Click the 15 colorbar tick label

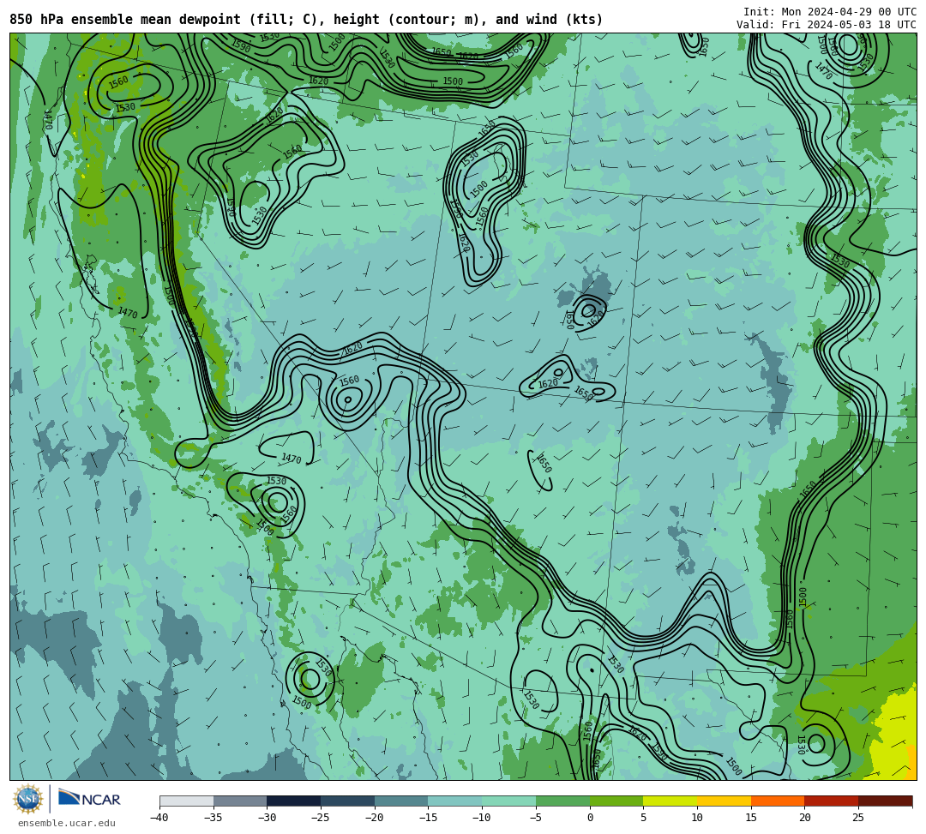pyautogui.click(x=751, y=818)
